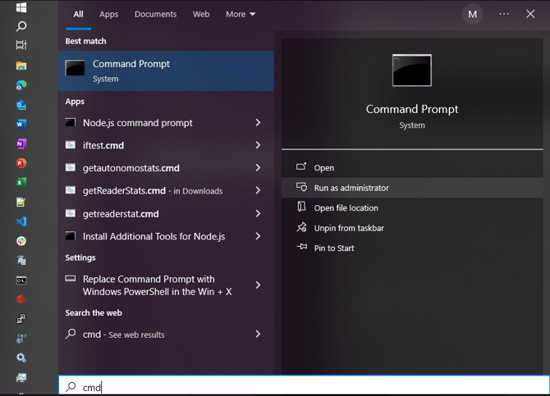The image size is (550, 396).
Task: Click the large Command Prompt preview icon
Action: pos(412,71)
